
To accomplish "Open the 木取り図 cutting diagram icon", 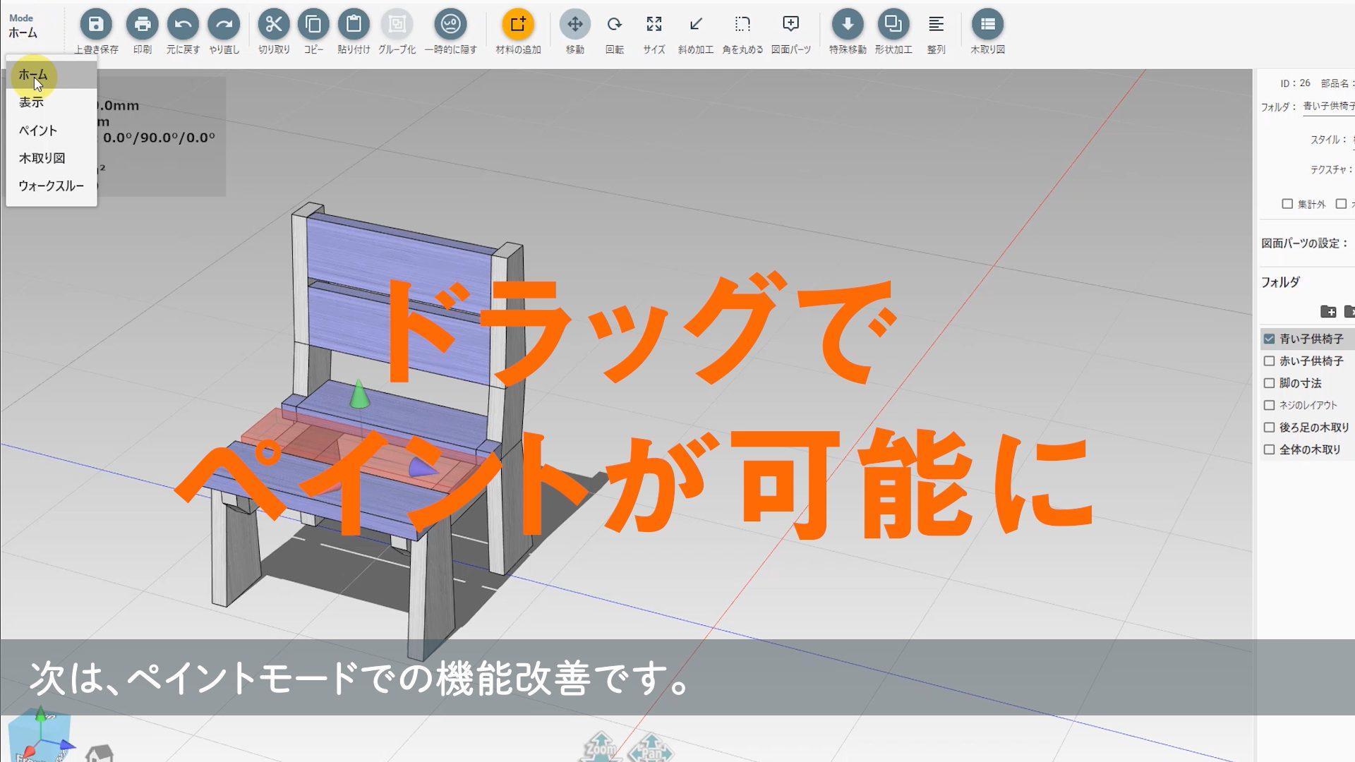I will click(x=987, y=25).
